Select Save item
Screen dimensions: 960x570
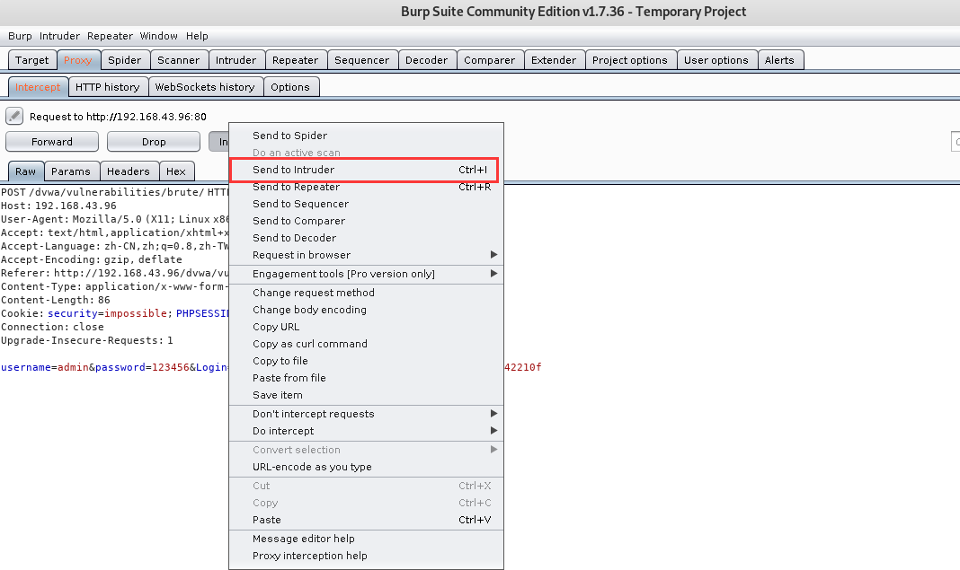click(366, 395)
